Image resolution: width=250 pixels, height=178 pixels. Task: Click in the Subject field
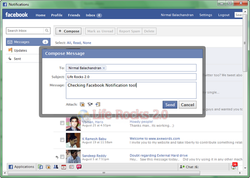[131, 77]
